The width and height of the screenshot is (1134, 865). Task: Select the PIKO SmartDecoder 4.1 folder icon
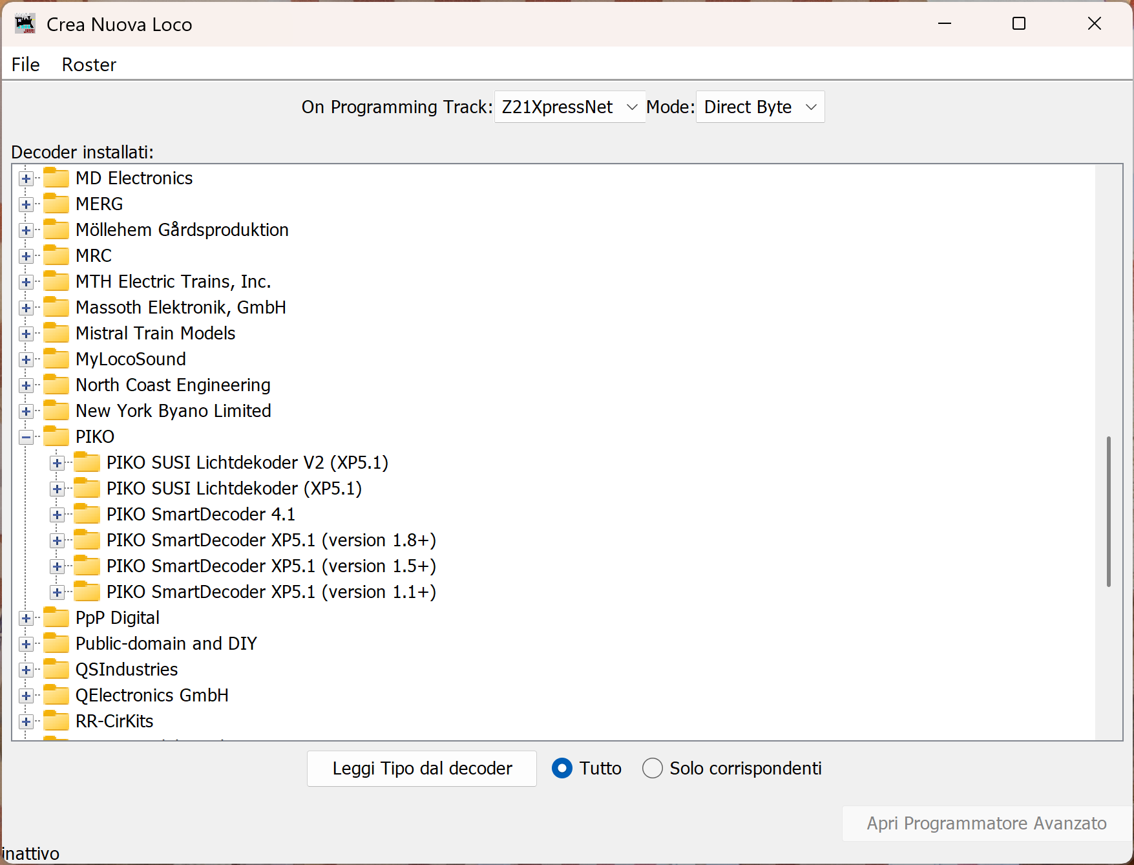(x=87, y=513)
